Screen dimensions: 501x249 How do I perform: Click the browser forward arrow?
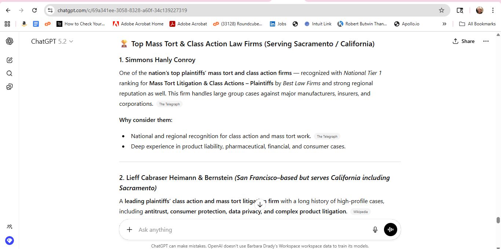[x=21, y=10]
